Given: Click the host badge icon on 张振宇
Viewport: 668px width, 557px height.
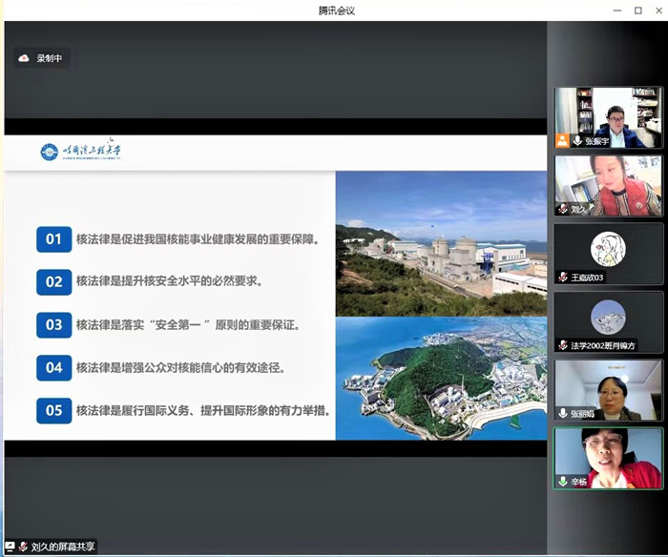Looking at the screenshot, I should pyautogui.click(x=563, y=140).
